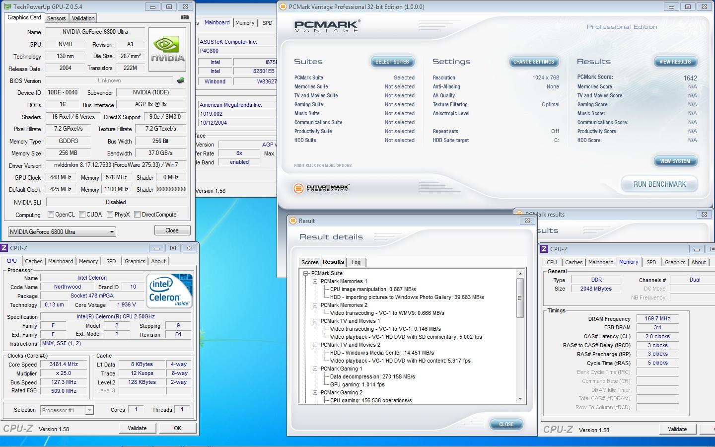The image size is (715, 447).
Task: Click the PCMark Score value 1642
Action: pos(690,78)
